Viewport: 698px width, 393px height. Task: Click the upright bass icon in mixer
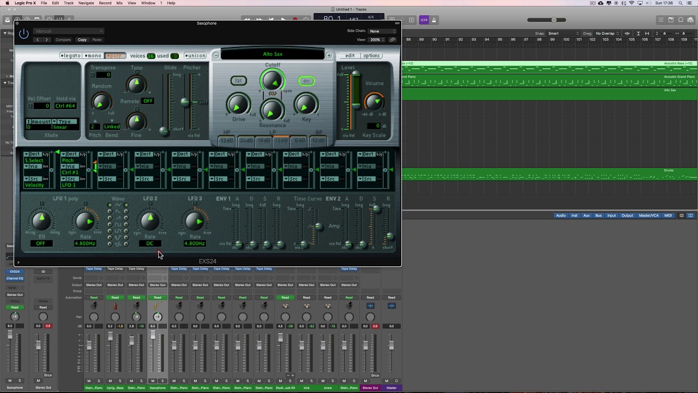[x=115, y=306]
